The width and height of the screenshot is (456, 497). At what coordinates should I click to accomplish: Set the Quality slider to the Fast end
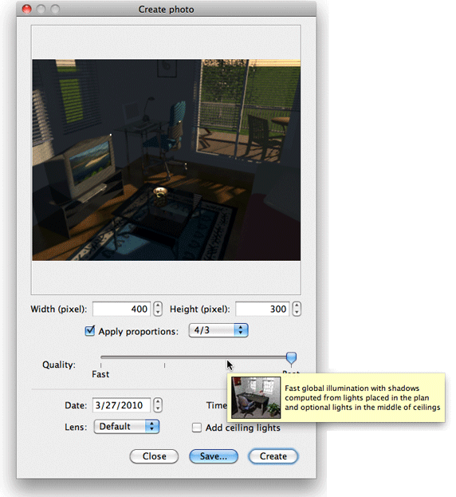[101, 357]
